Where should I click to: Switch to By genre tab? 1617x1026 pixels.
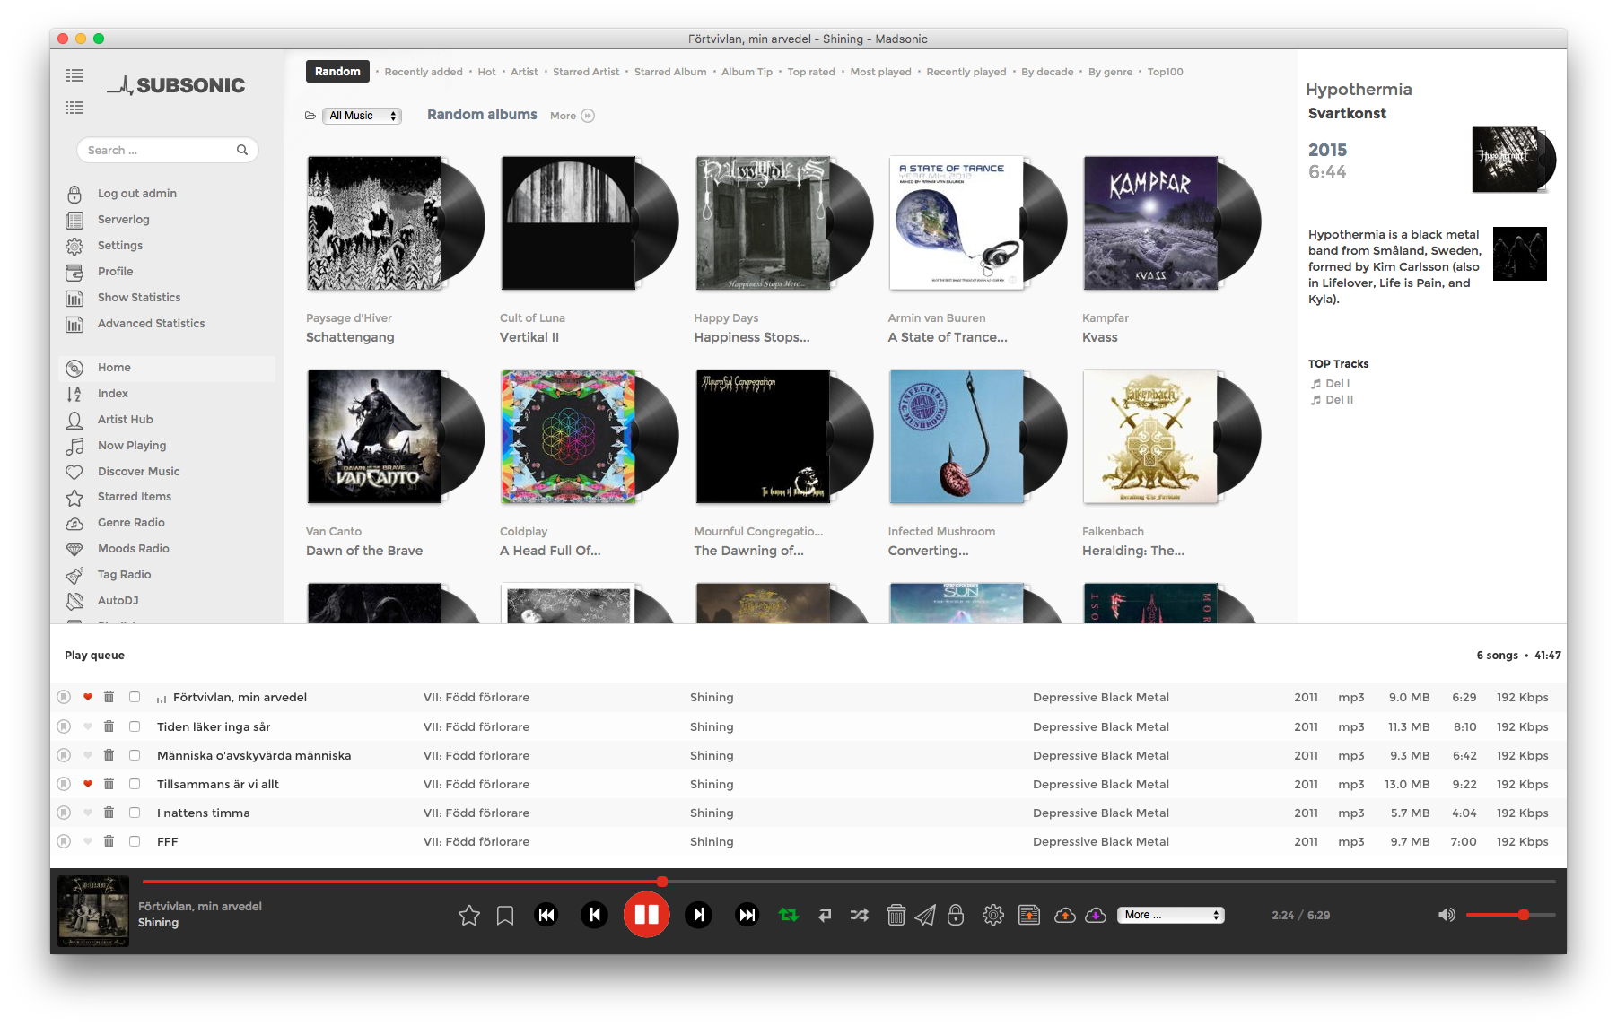pyautogui.click(x=1110, y=72)
